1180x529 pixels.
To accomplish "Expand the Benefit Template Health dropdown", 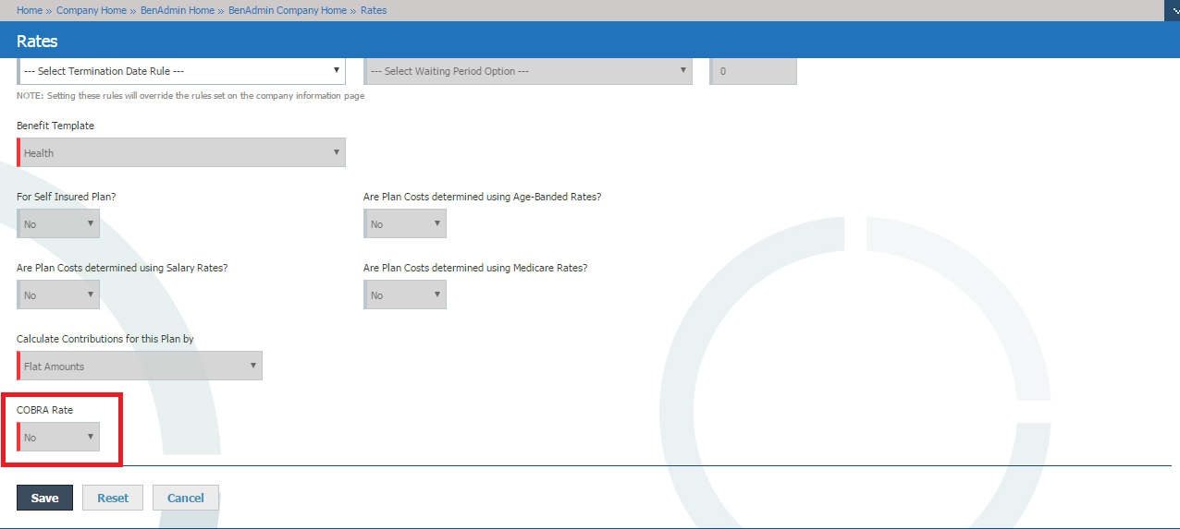I will (x=181, y=153).
